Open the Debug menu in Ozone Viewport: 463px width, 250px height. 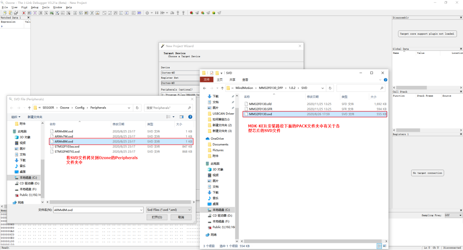35,7
